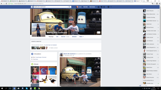The image size is (161, 90).
Task: Open photo of eagle hand puppet
Action: [53, 79]
